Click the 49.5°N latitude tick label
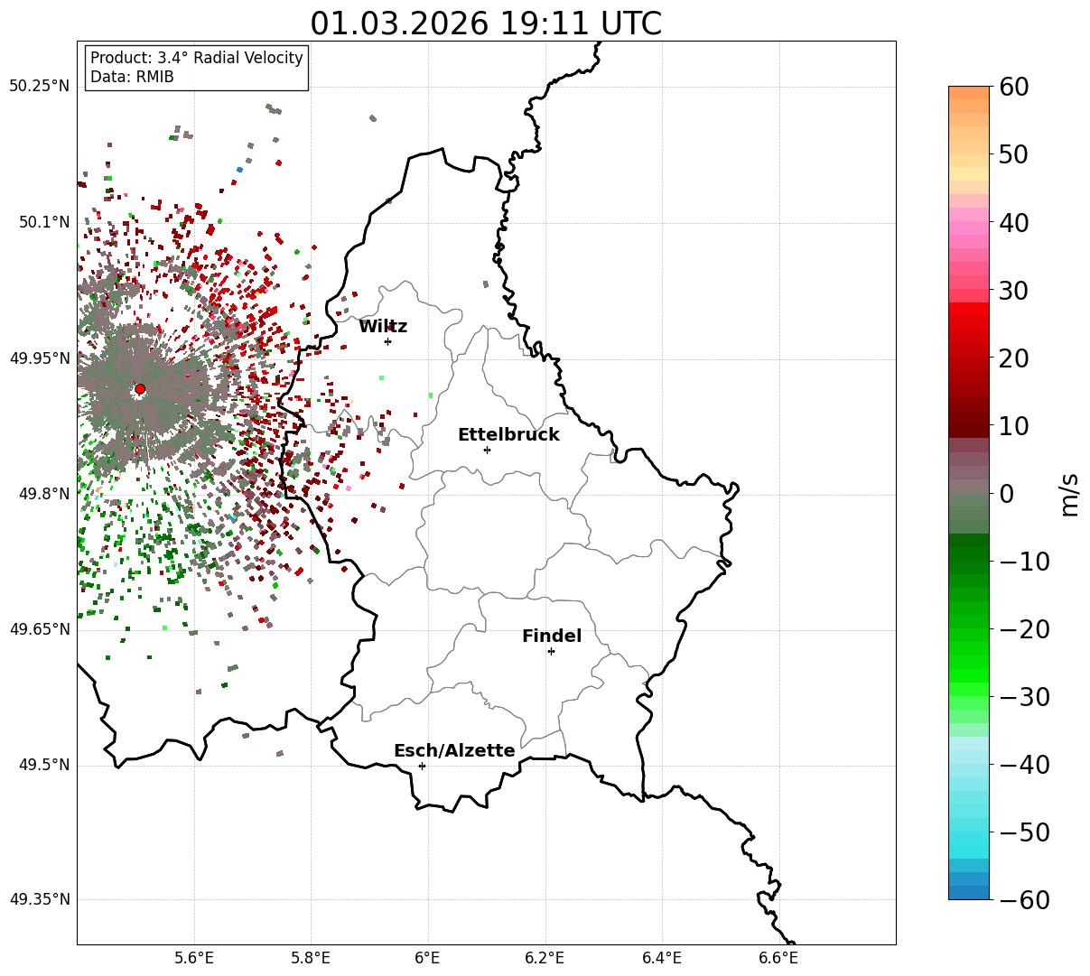Viewport: 1090px width, 976px height. click(43, 765)
